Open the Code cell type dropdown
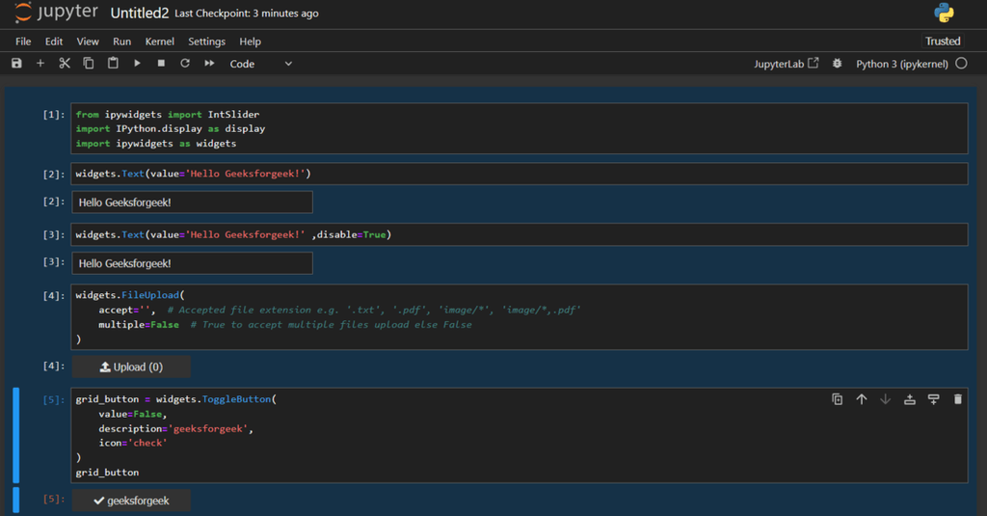 click(x=260, y=64)
